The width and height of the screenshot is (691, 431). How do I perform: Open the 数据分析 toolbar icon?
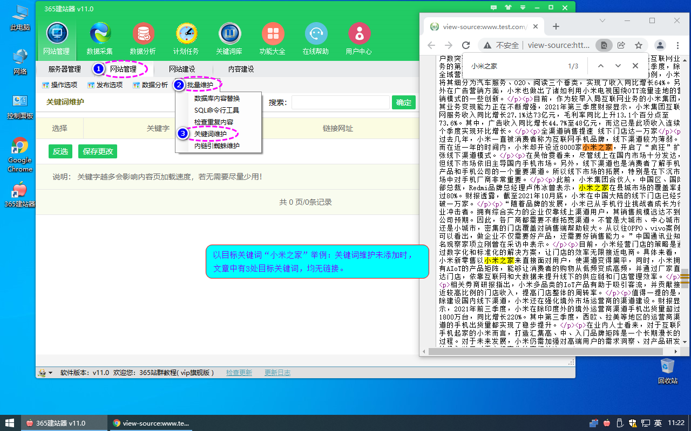pos(143,39)
